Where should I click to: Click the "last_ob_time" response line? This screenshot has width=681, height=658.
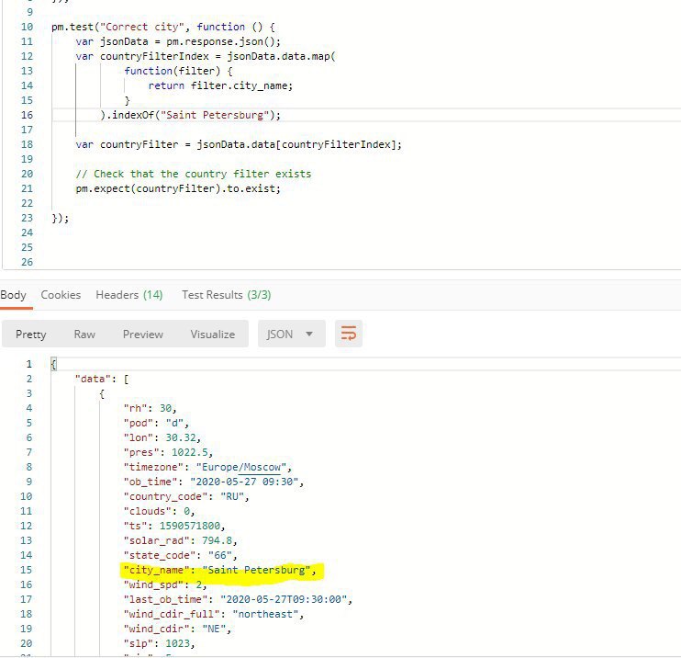[x=238, y=600]
